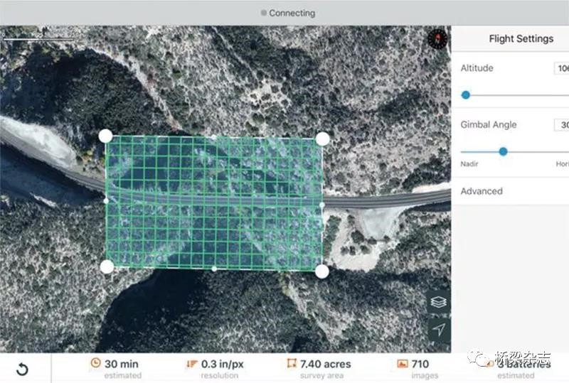Select the top-right survey corner handle
The width and height of the screenshot is (569, 383).
coord(322,139)
